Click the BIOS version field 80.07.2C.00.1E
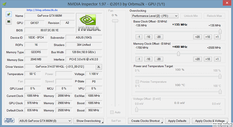 tap(50, 30)
